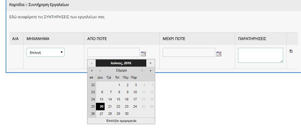Select date 23 in the dates grid

click(x=127, y=106)
